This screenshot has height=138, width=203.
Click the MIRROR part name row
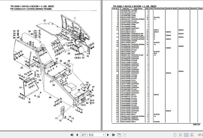135,118
